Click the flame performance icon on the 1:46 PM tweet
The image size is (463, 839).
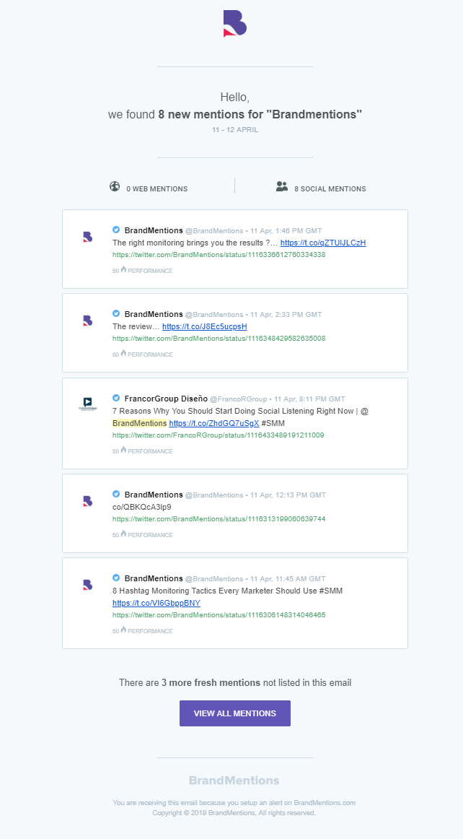tap(123, 270)
